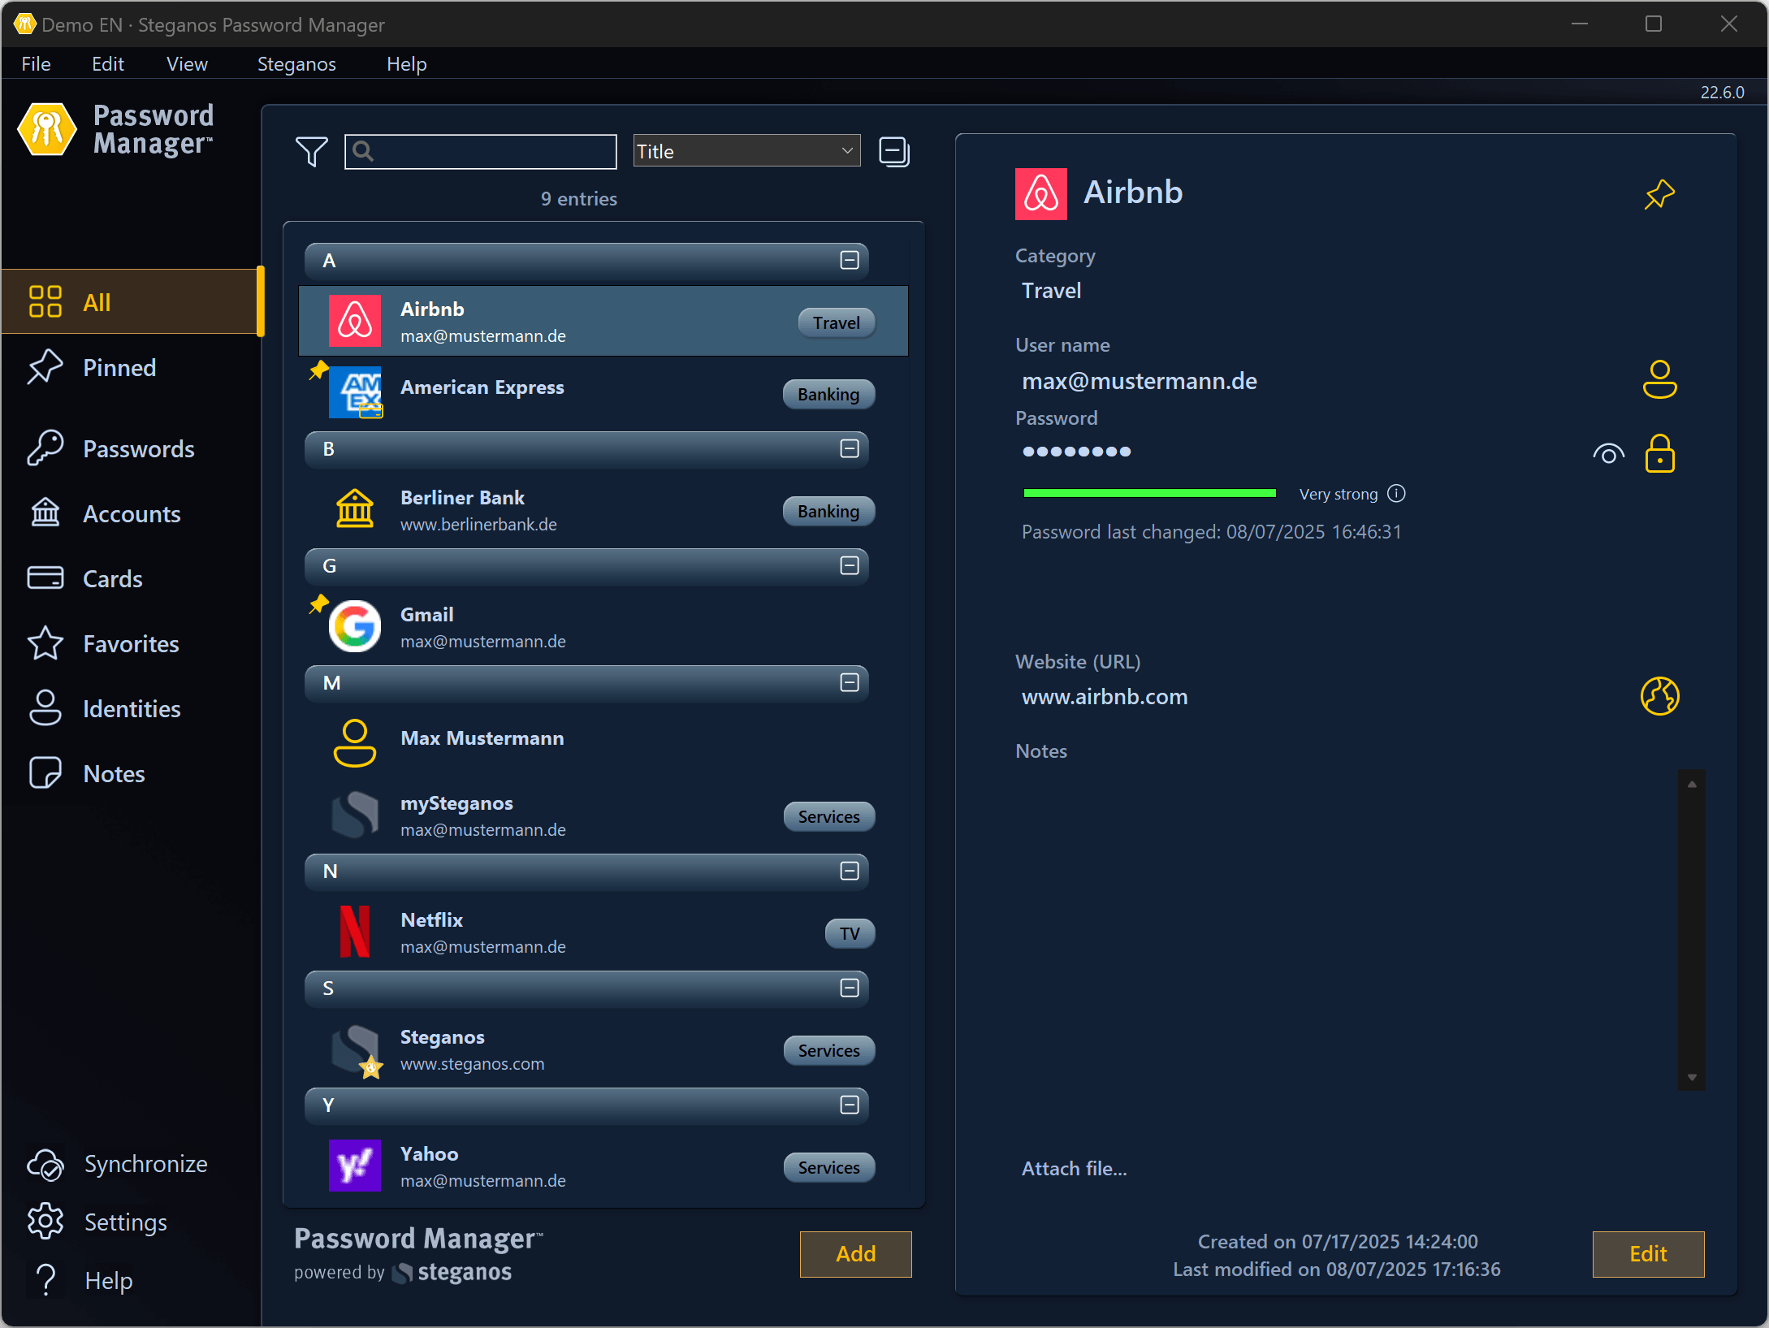The width and height of the screenshot is (1769, 1328).
Task: Open the View menu
Action: pos(186,63)
